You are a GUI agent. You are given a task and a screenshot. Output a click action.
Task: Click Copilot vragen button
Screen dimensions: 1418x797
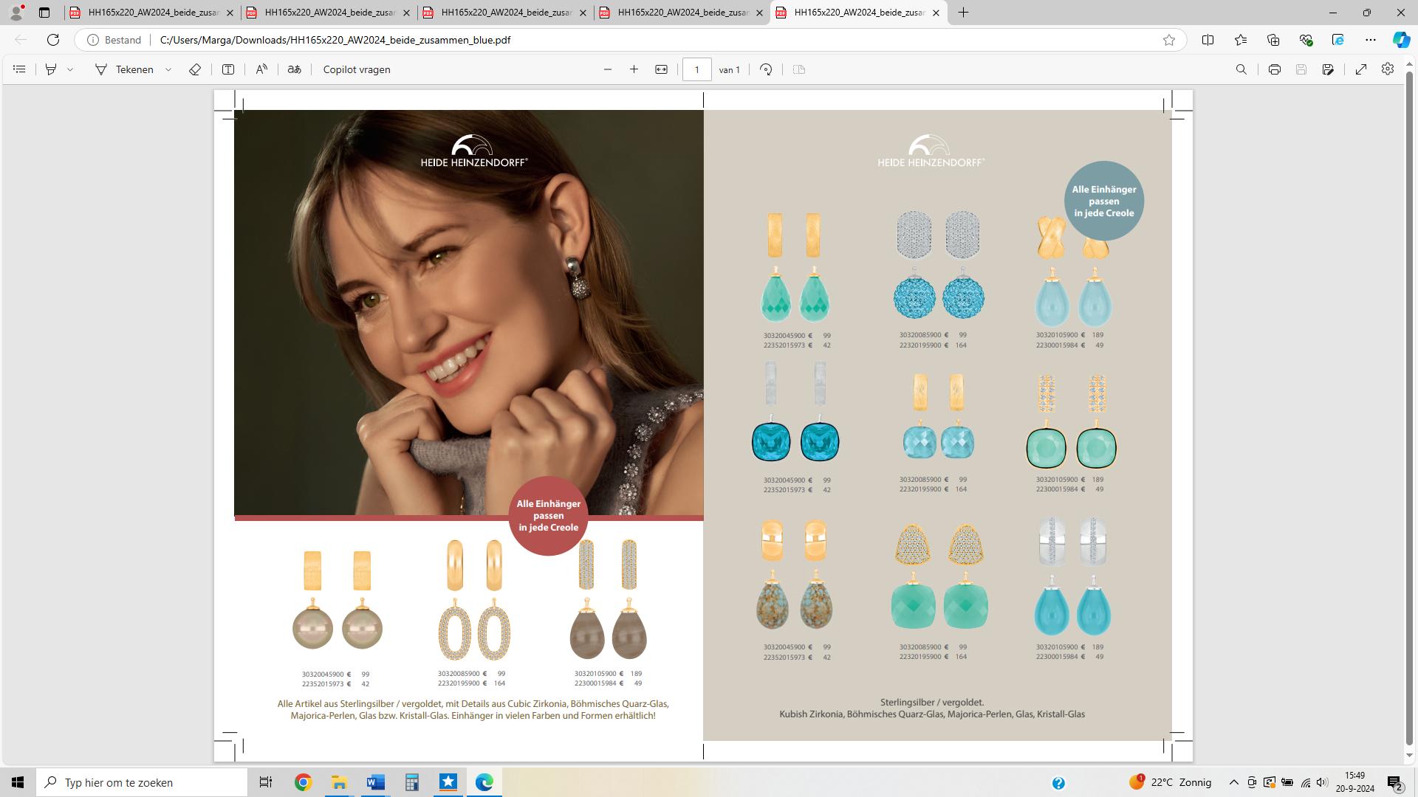[x=357, y=69]
